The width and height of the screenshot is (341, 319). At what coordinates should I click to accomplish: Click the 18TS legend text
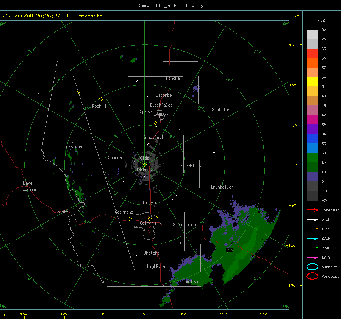tap(326, 258)
